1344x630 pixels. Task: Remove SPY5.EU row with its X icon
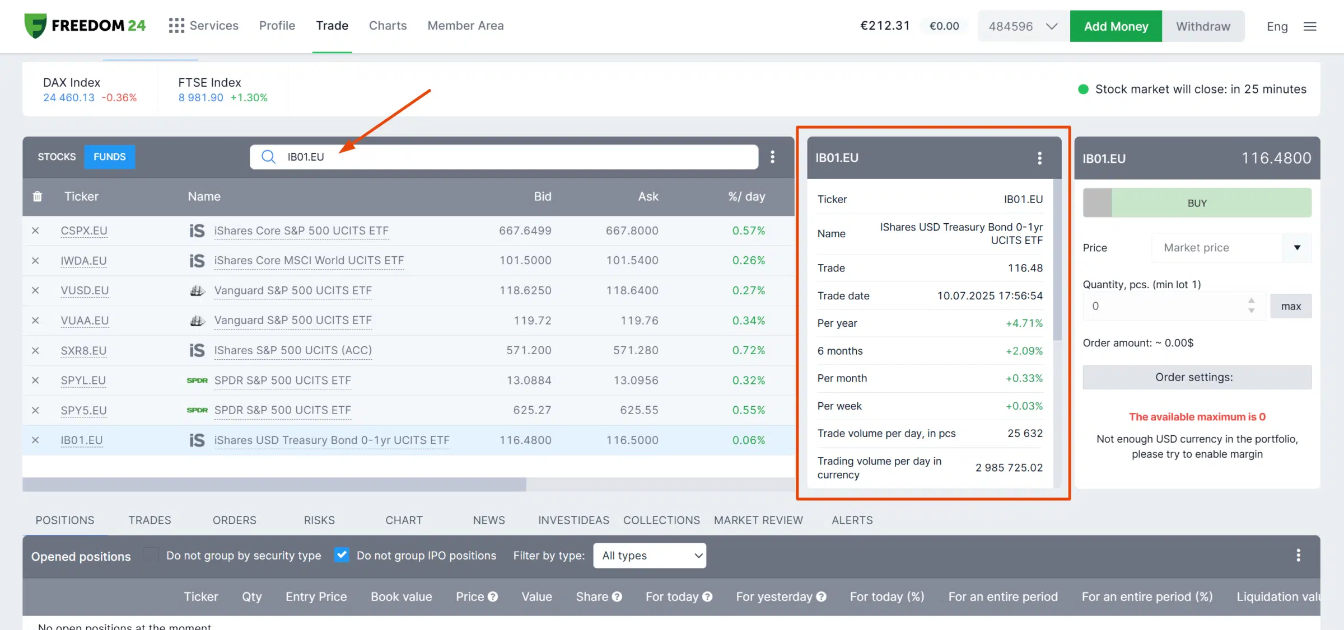point(35,411)
